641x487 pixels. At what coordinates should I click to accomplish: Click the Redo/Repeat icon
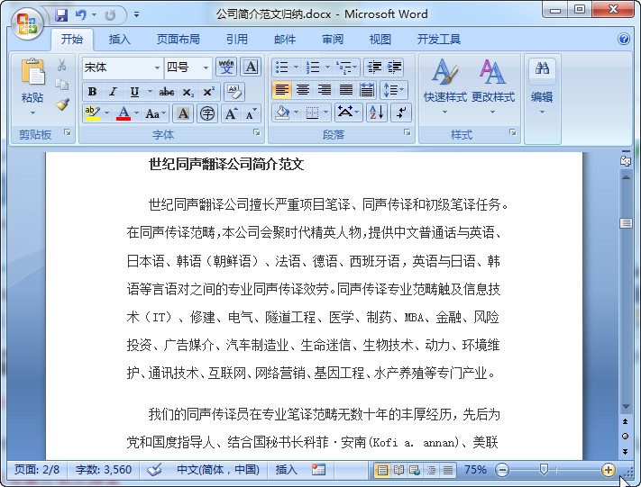pos(110,15)
